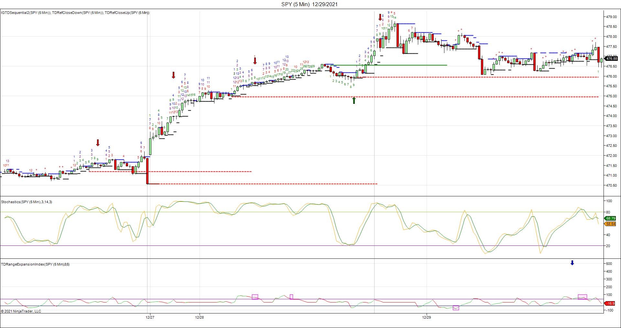This screenshot has height=328, width=621.
Task: Open the Stochastics(SPY (5 Min),3,14,3) label
Action: pyautogui.click(x=27, y=202)
